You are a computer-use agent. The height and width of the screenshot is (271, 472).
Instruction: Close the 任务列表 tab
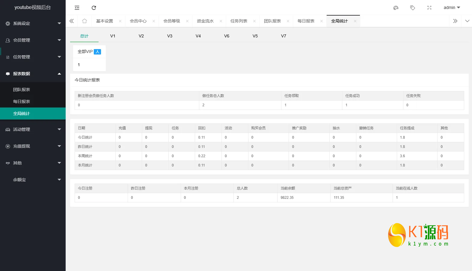click(254, 21)
